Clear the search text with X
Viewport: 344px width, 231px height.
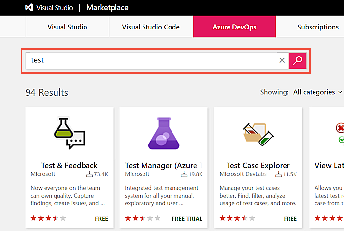282,60
